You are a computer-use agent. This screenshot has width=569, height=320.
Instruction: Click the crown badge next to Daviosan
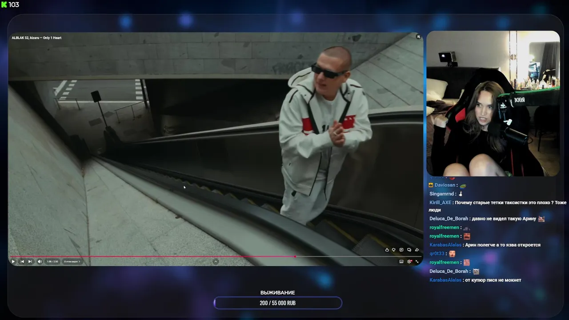[431, 185]
